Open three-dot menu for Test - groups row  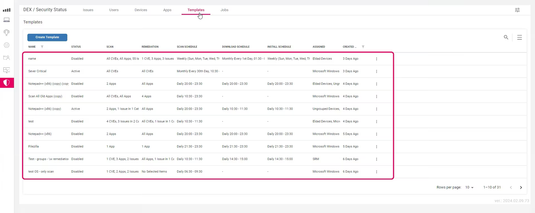coord(377,159)
